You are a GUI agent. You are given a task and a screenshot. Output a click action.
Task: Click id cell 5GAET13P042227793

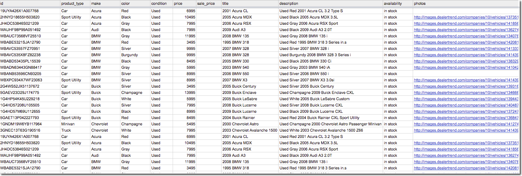pos(30,118)
